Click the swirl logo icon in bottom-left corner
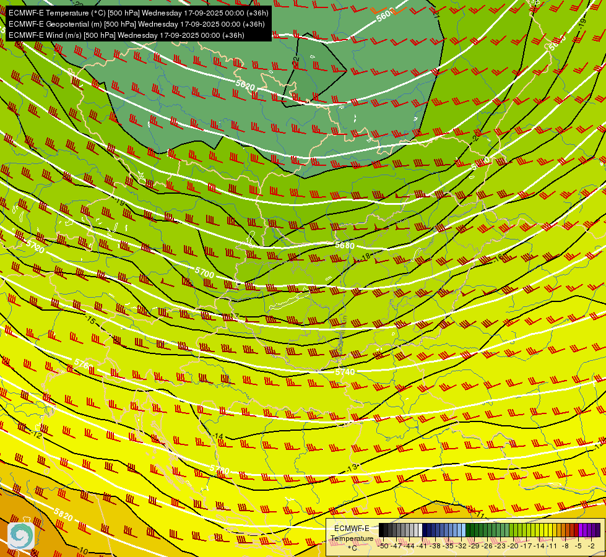The height and width of the screenshot is (557, 606). coord(21,536)
